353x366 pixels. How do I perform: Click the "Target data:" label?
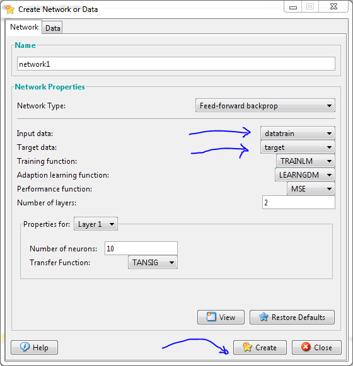pos(37,147)
